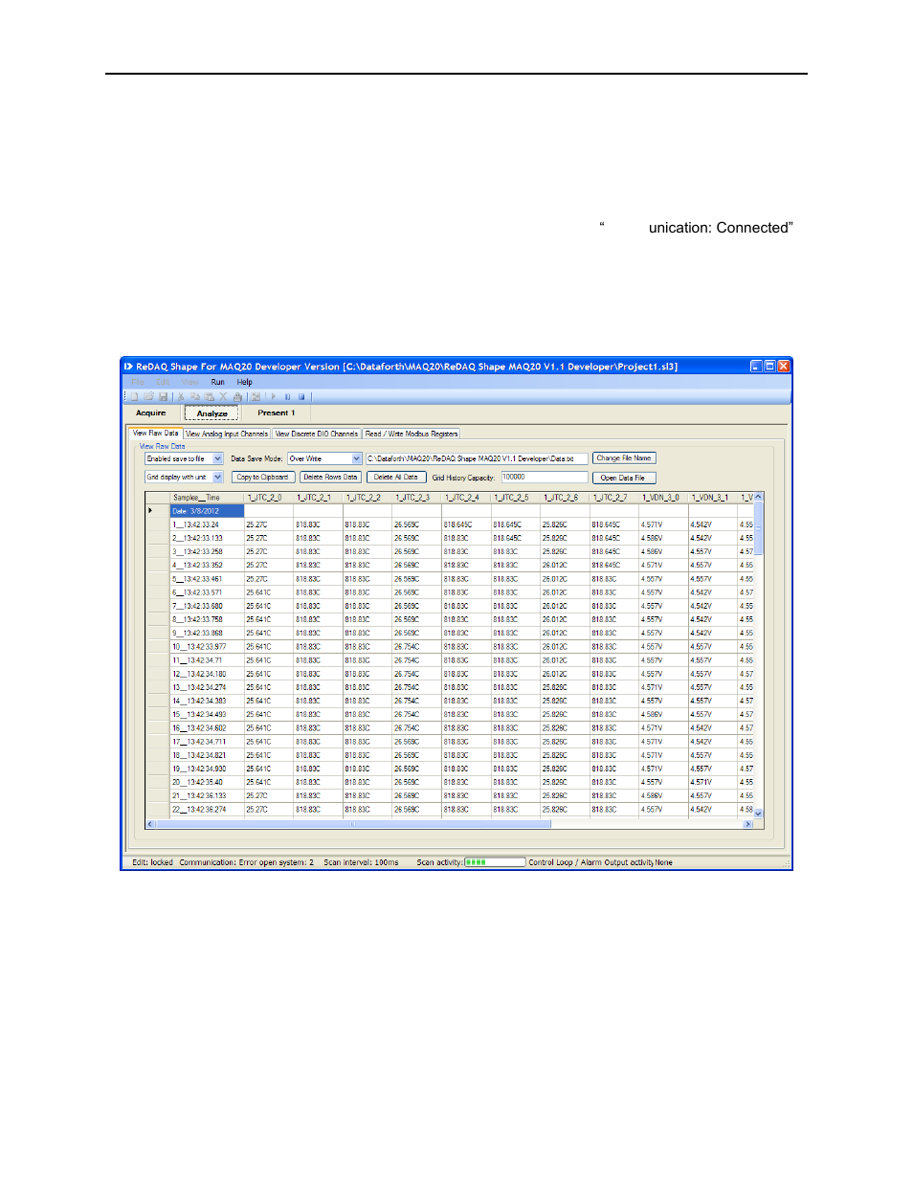Expand the Enabled save to file dropdown
913x1182 pixels.
pos(218,458)
